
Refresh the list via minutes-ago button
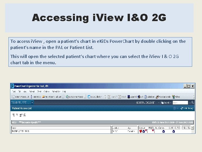pos(187,108)
